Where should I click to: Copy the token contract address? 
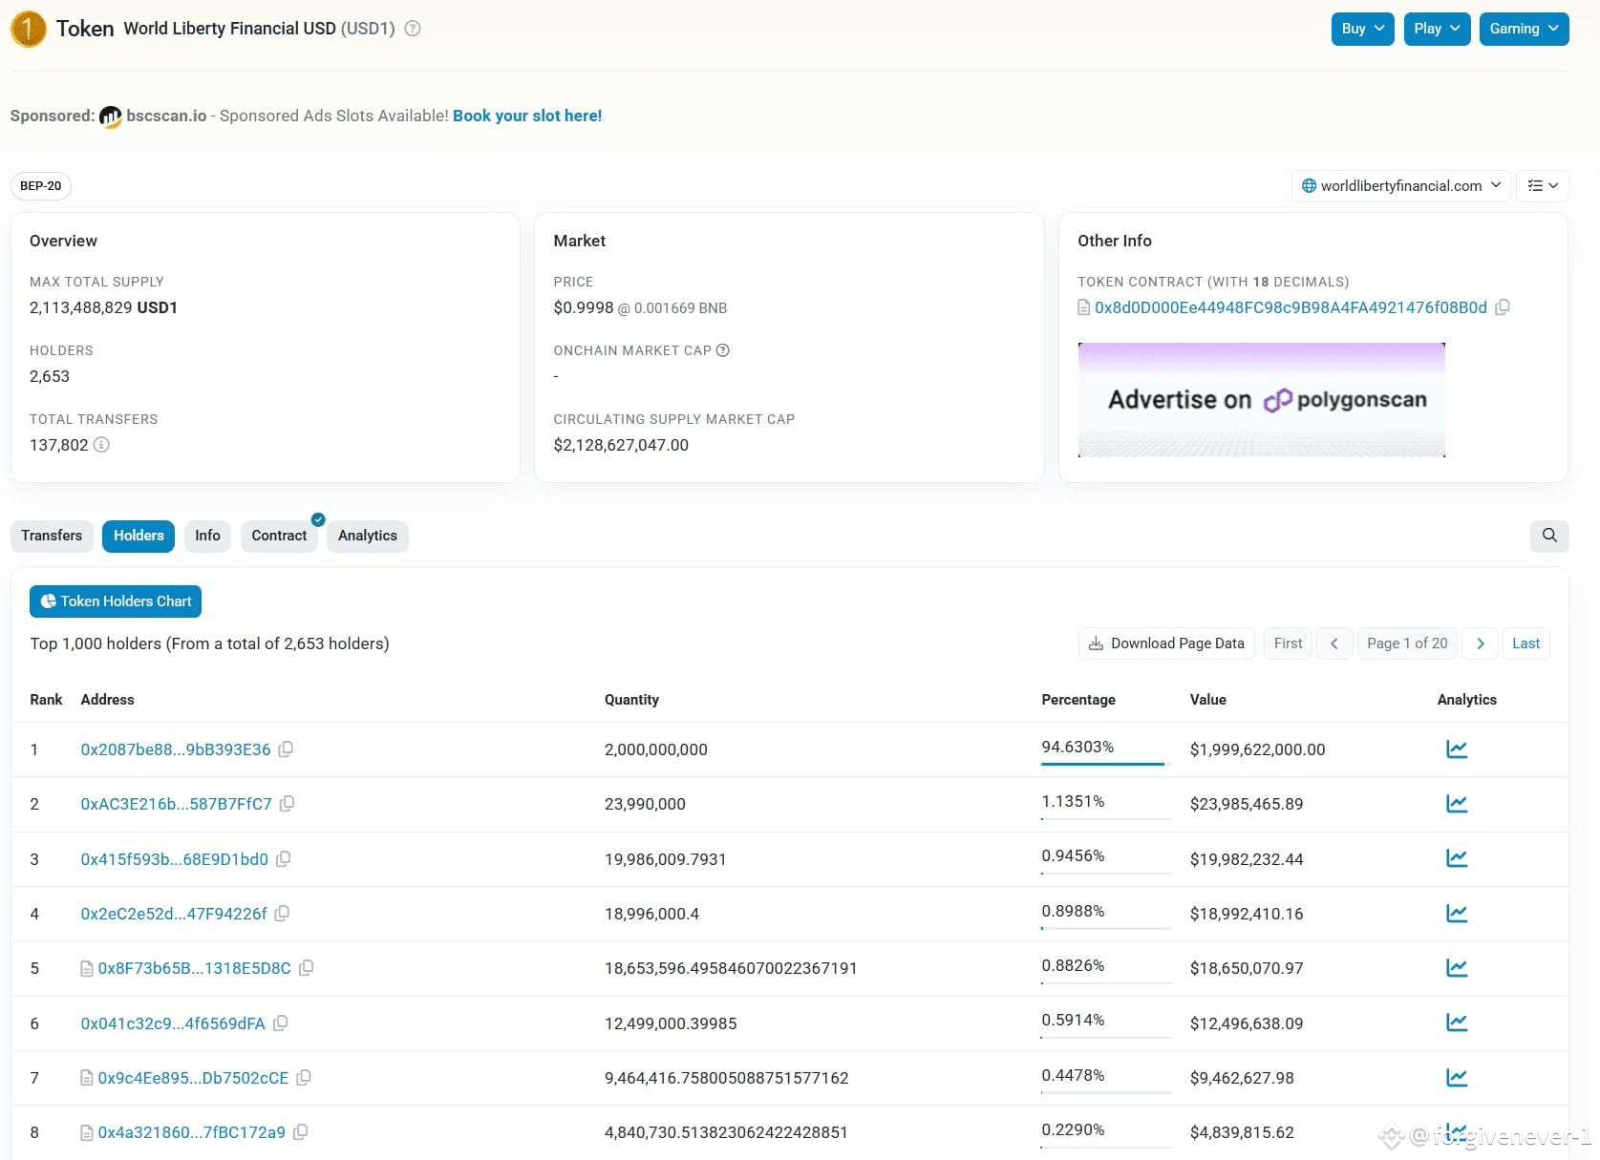[x=1503, y=307]
